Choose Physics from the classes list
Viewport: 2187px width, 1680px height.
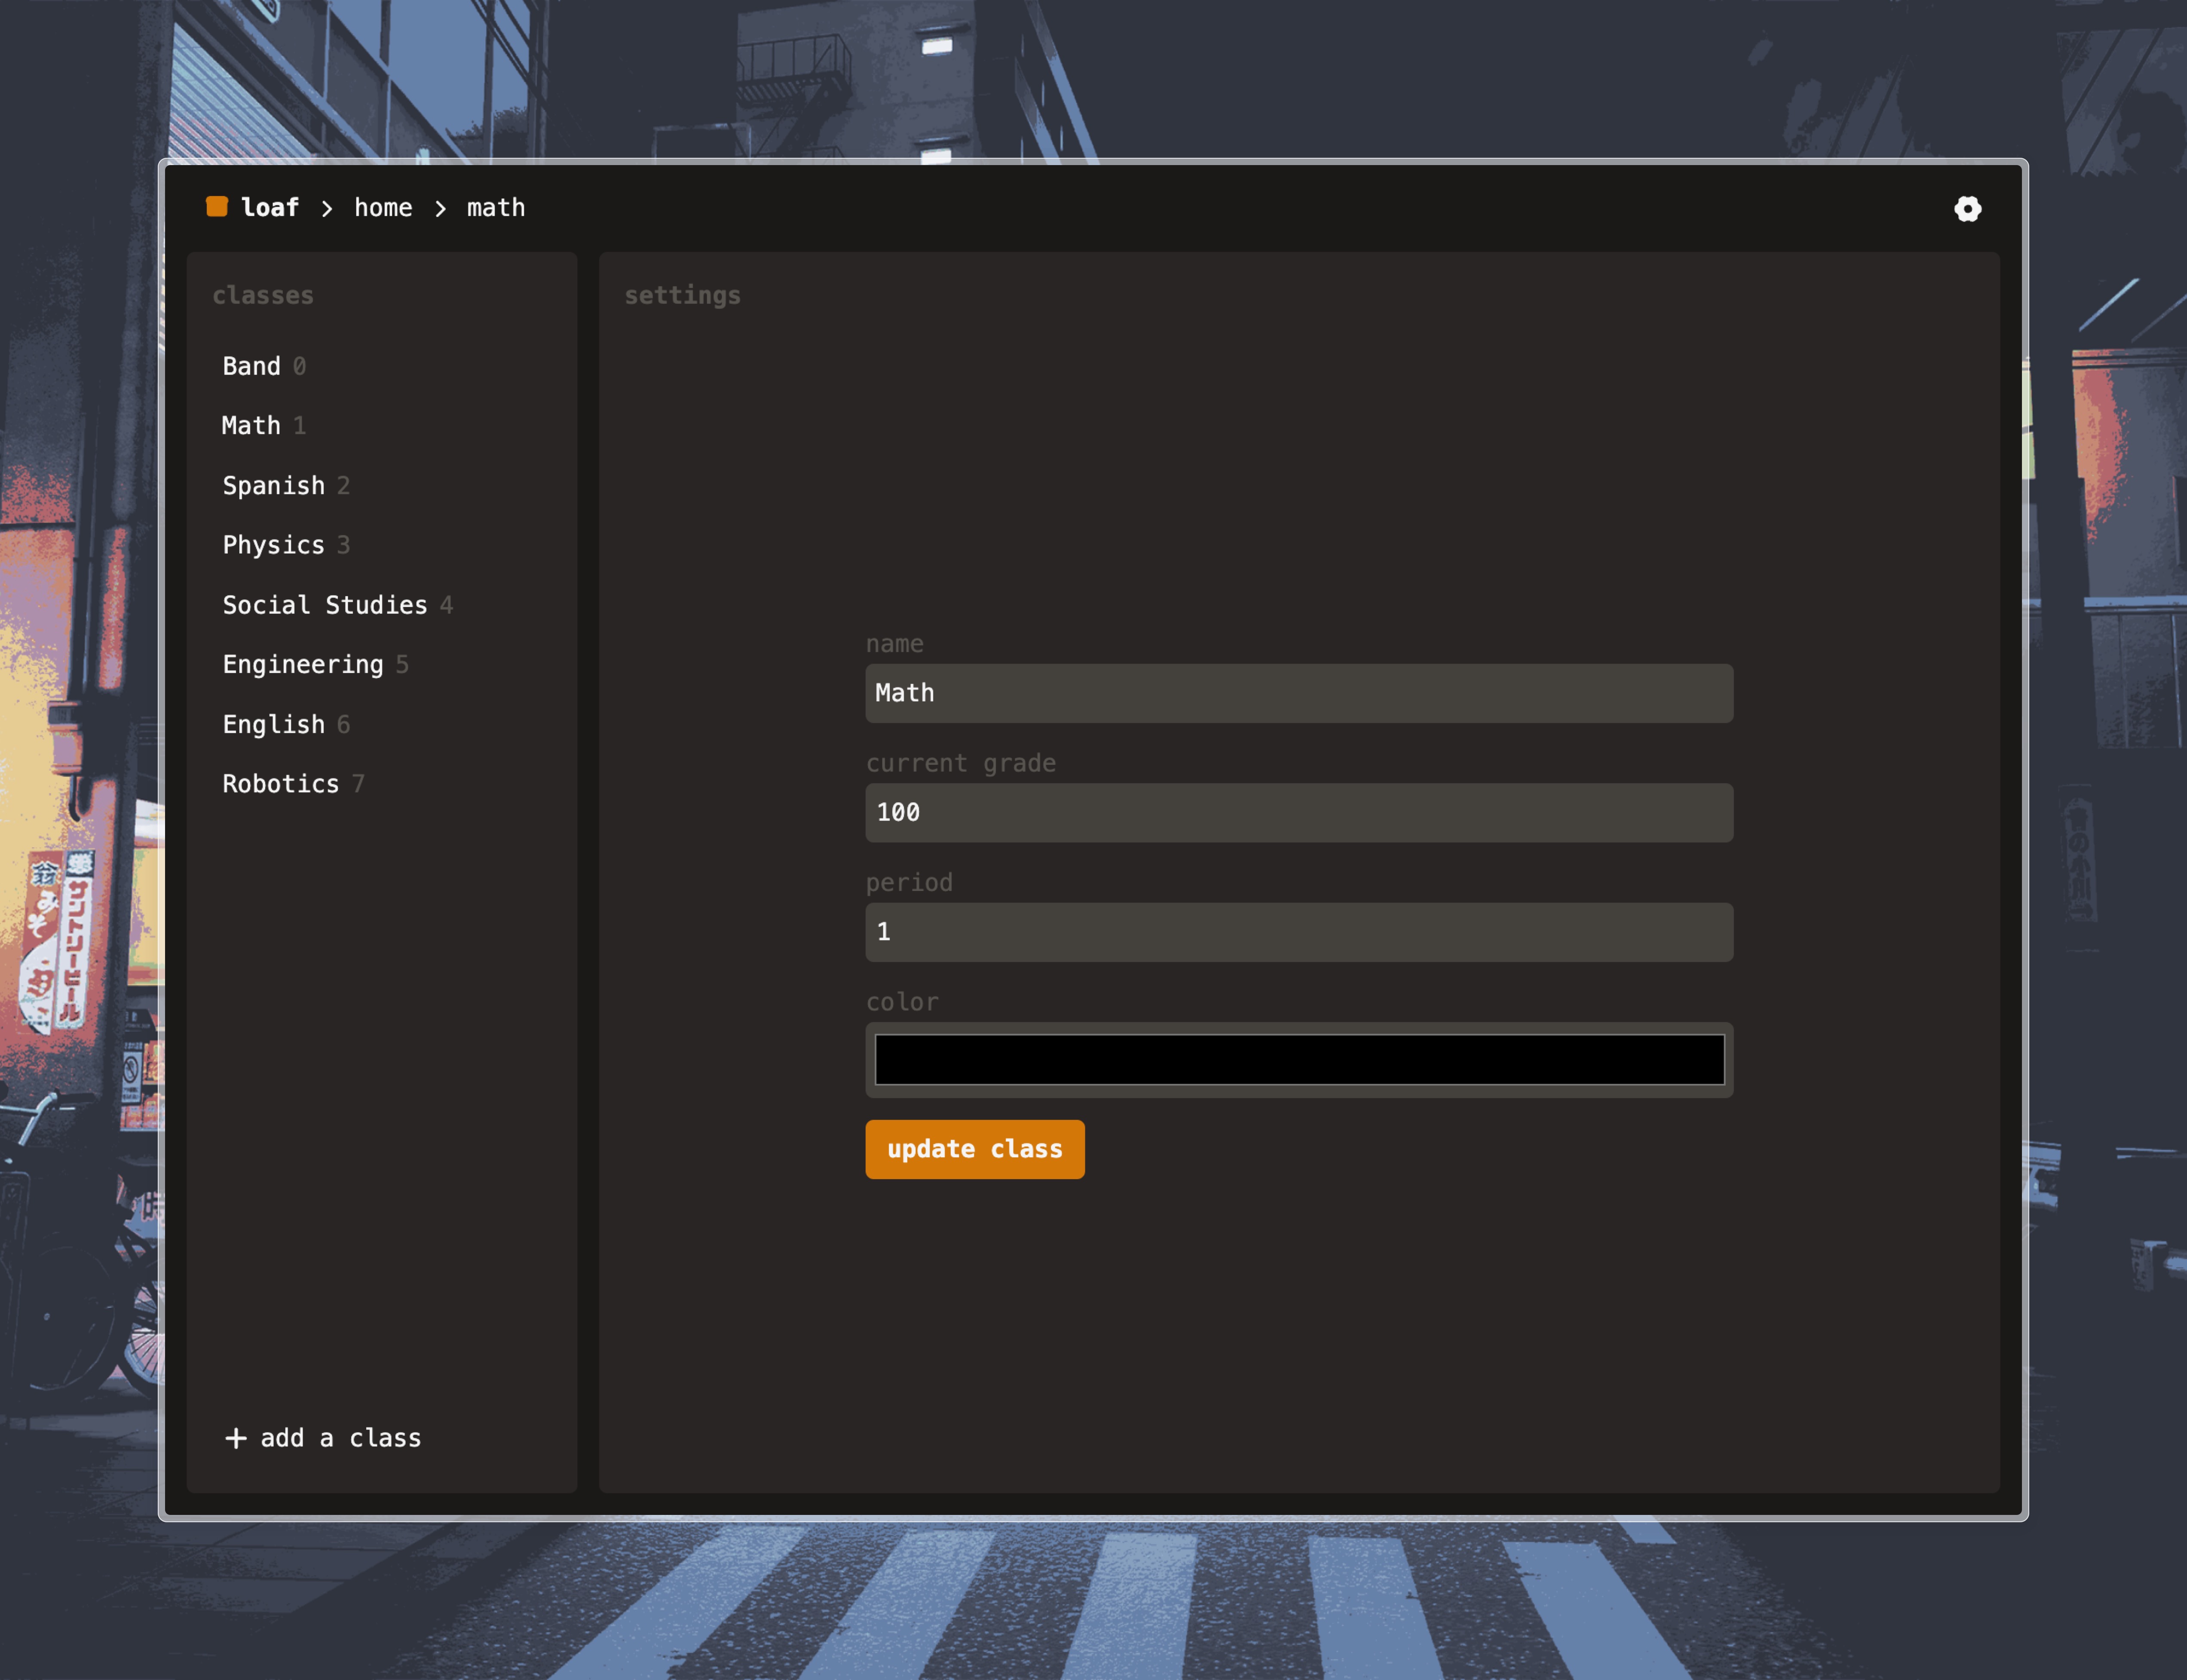[x=274, y=545]
